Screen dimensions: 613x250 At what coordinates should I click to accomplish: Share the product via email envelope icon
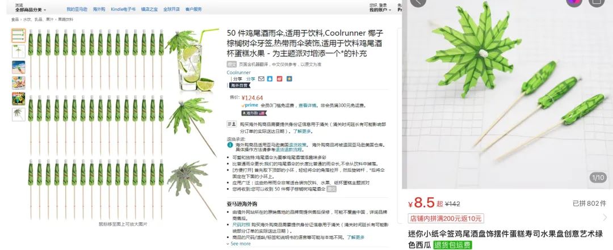point(261,79)
